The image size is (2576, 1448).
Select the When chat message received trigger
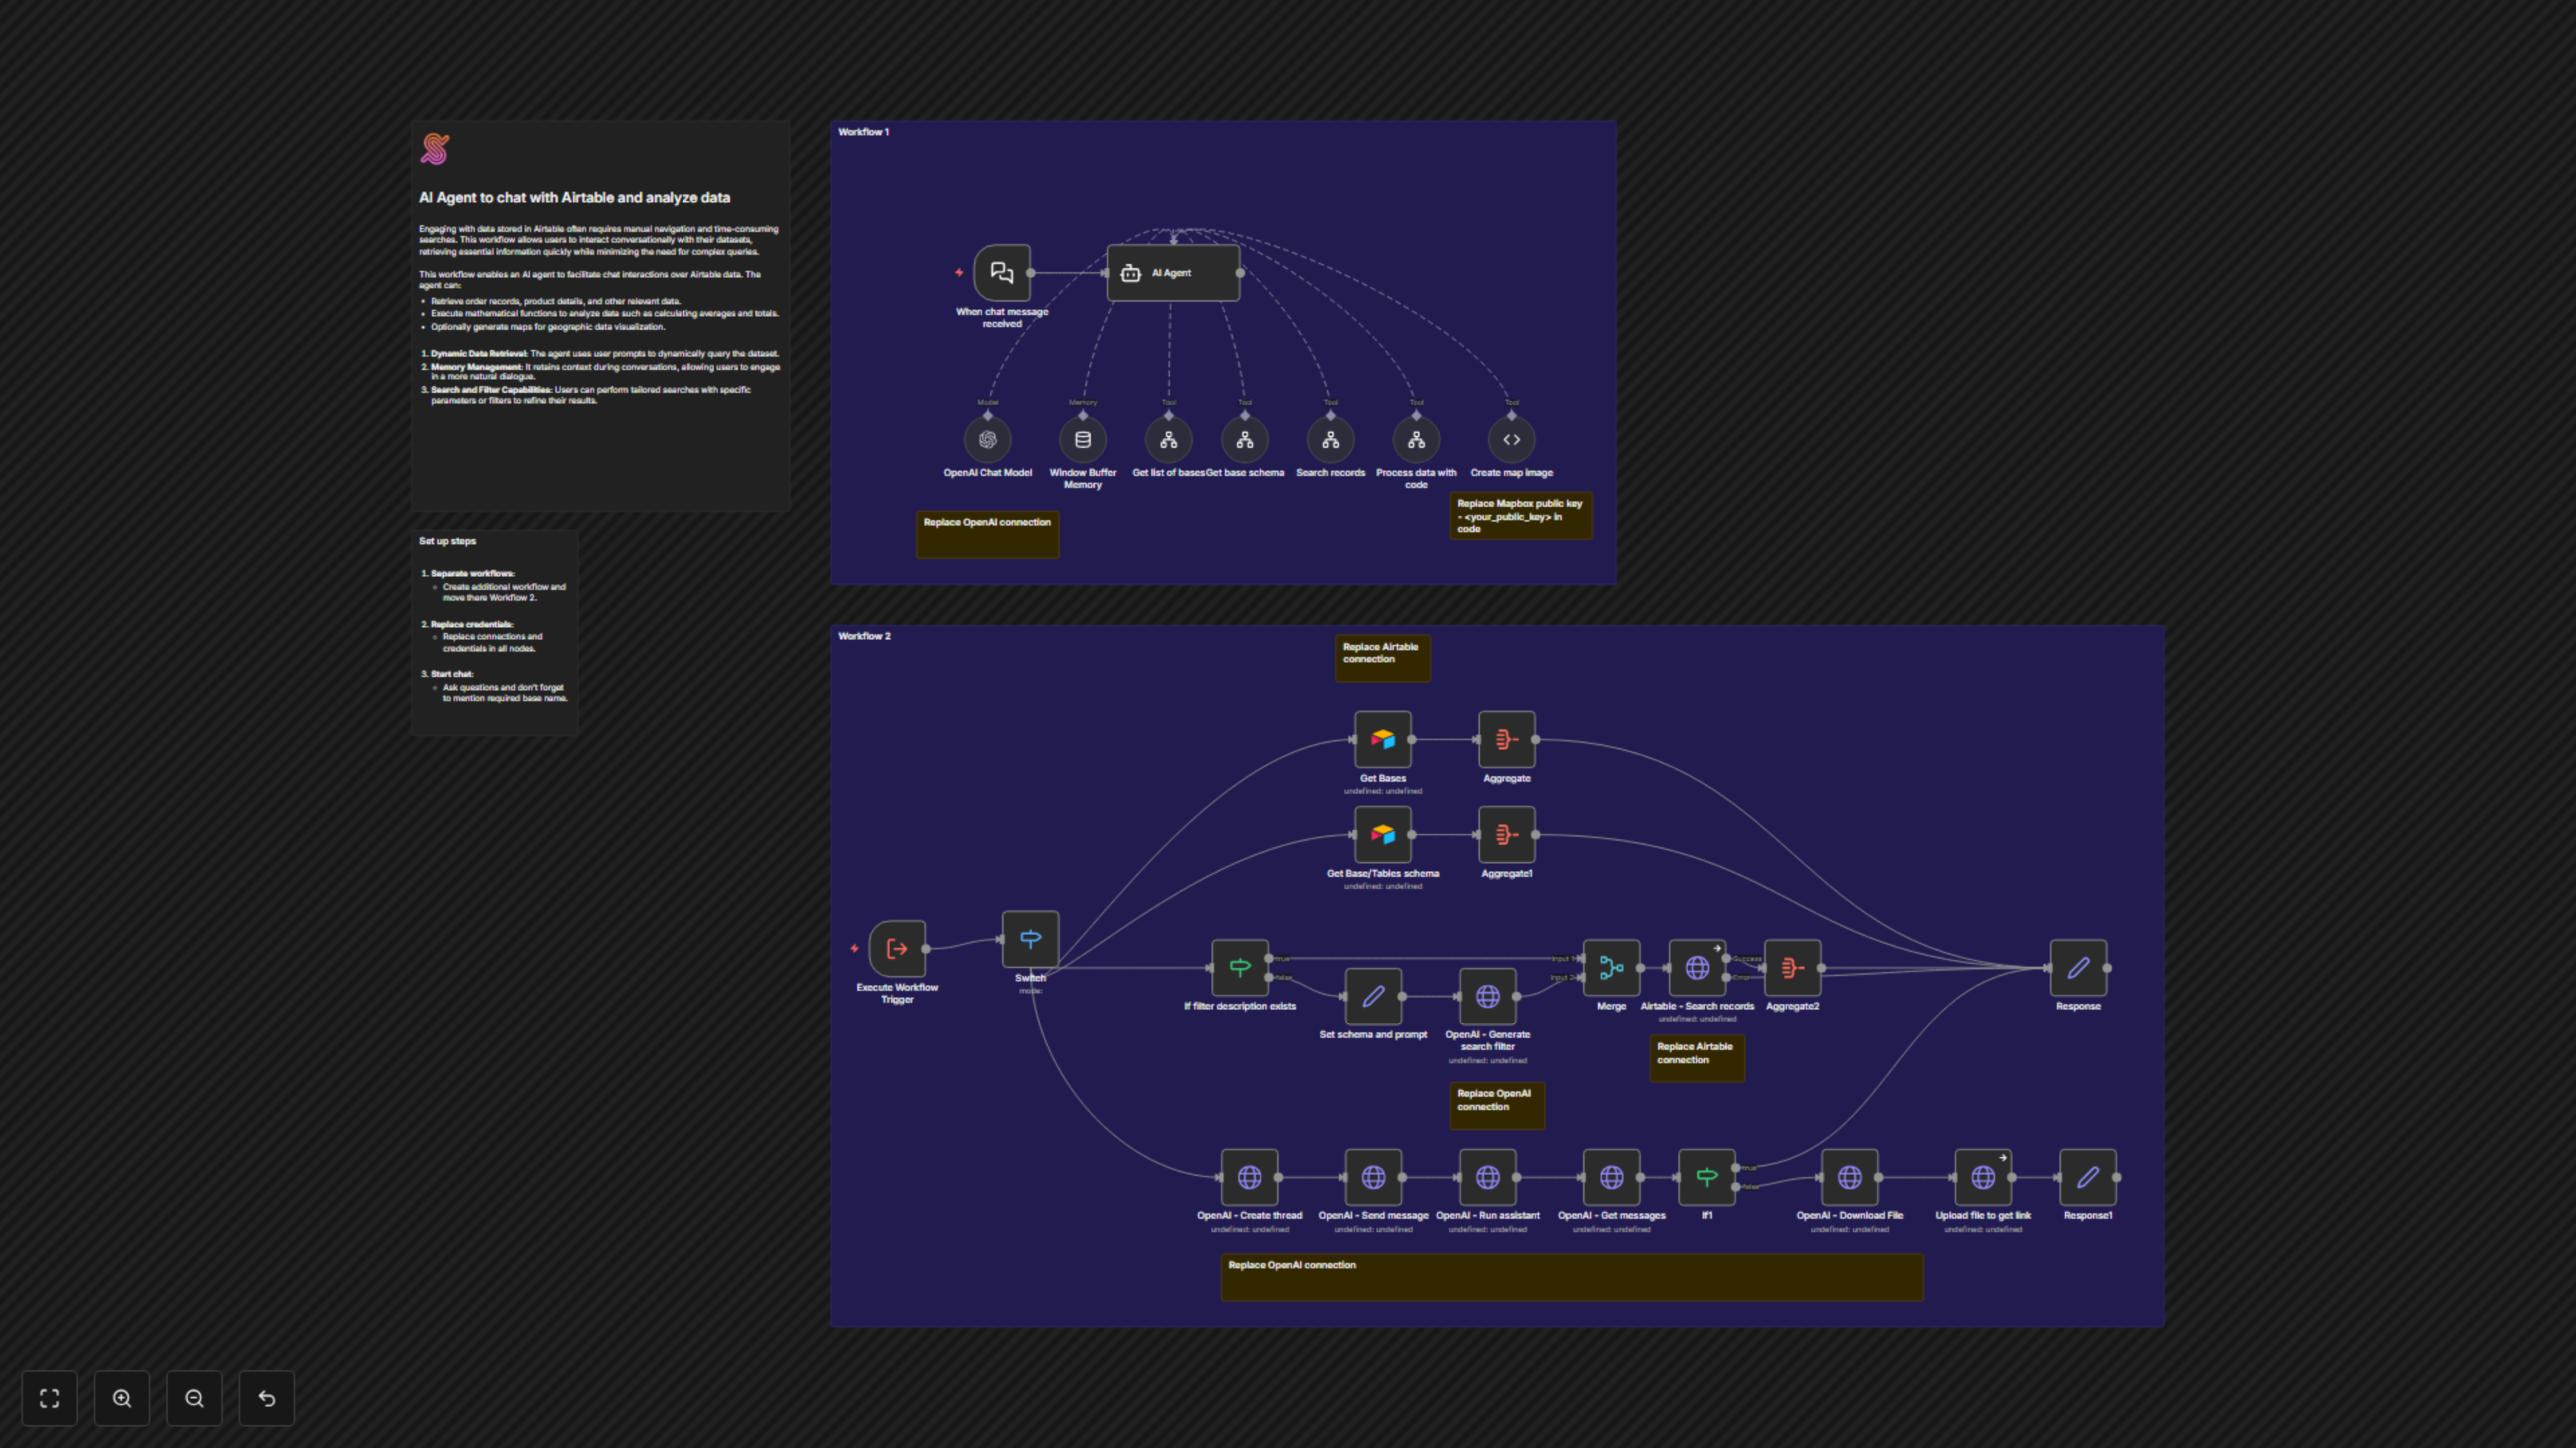pyautogui.click(x=1001, y=273)
